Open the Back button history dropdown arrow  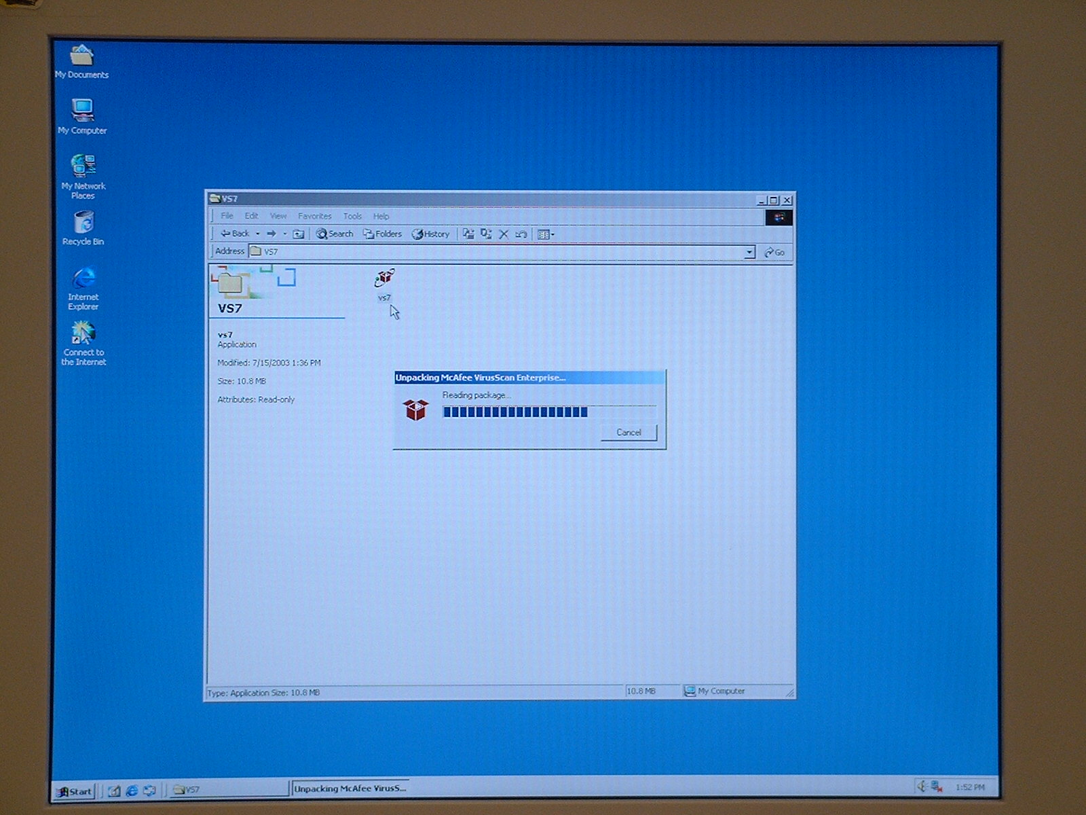click(258, 234)
